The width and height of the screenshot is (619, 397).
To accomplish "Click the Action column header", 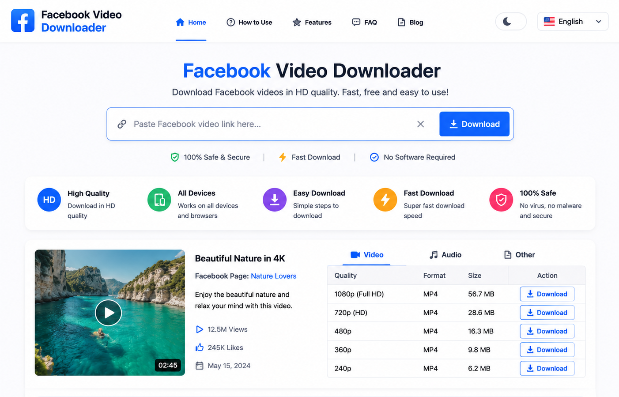I will pyautogui.click(x=547, y=276).
